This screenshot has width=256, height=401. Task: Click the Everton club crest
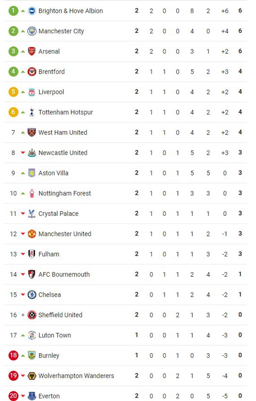click(32, 396)
